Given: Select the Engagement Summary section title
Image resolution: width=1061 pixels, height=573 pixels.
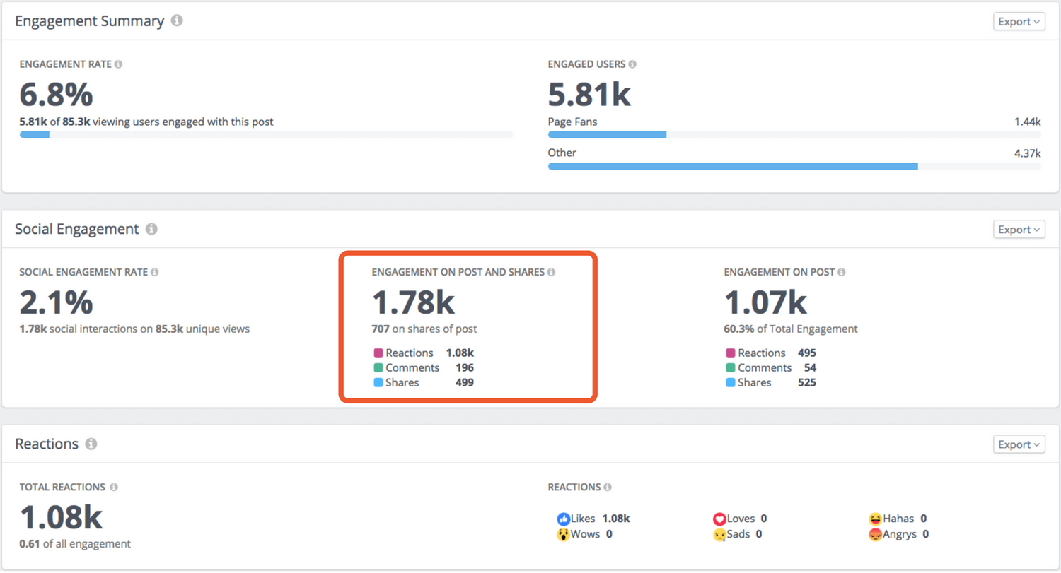Looking at the screenshot, I should point(90,20).
